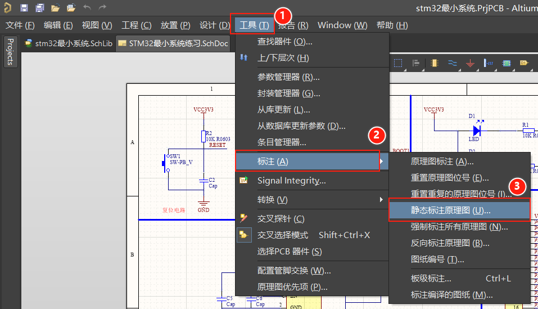Click the red 复位电路 text label
Image resolution: width=538 pixels, height=309 pixels.
click(x=174, y=210)
